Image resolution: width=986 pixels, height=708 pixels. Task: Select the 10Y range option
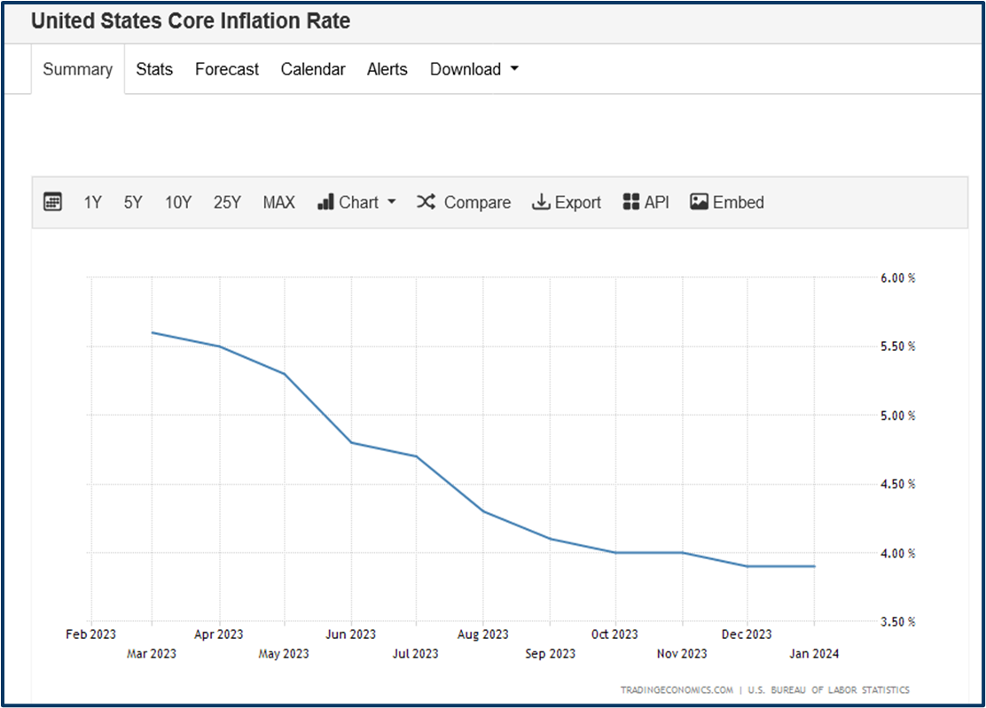(178, 202)
